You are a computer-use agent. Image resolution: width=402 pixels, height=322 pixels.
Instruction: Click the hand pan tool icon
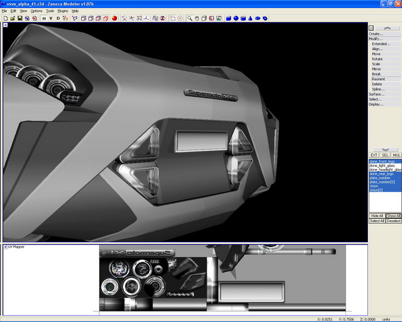point(195,18)
